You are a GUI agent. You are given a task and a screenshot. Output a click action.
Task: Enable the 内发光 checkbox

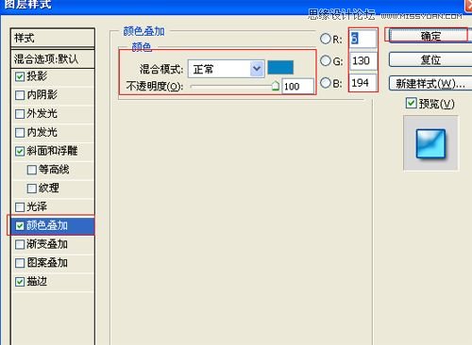coord(20,133)
